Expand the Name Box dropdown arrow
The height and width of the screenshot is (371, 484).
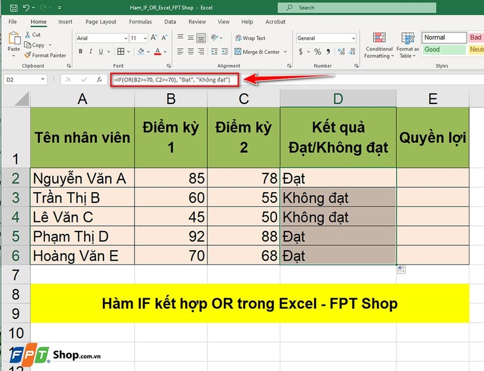(x=42, y=80)
